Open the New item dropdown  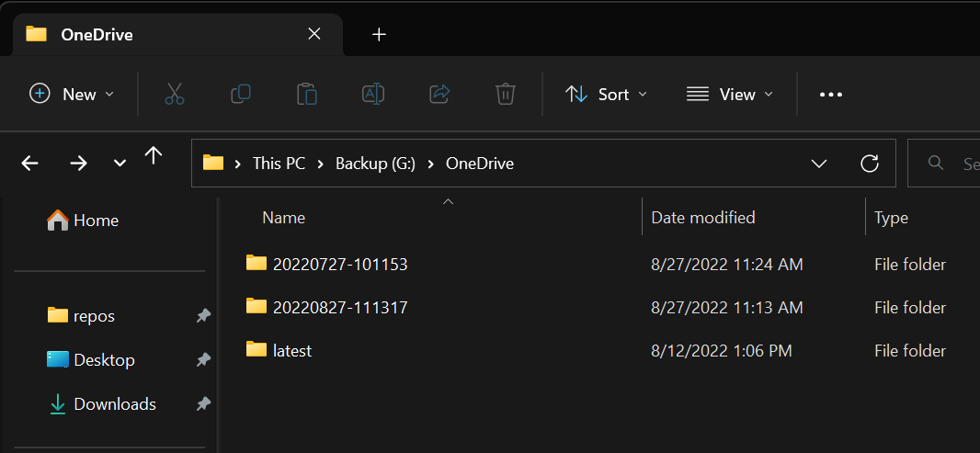click(x=72, y=94)
